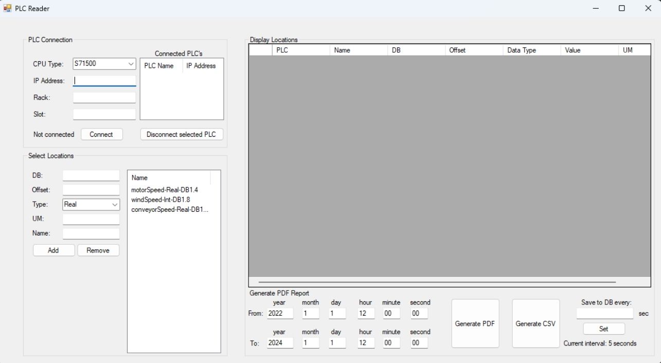The width and height of the screenshot is (661, 363).
Task: Click the Name header in locations list
Action: tap(169, 177)
